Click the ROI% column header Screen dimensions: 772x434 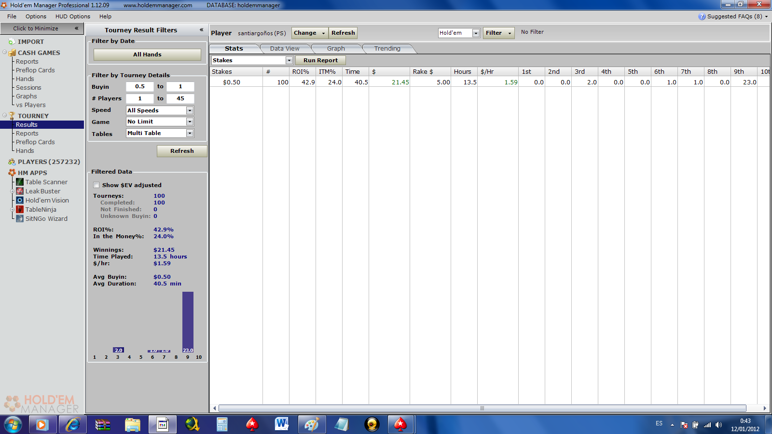click(303, 72)
